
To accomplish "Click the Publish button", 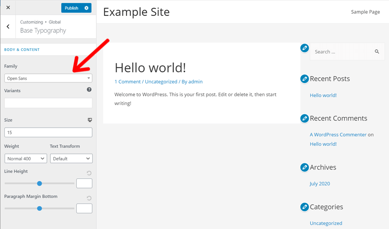I will (72, 8).
